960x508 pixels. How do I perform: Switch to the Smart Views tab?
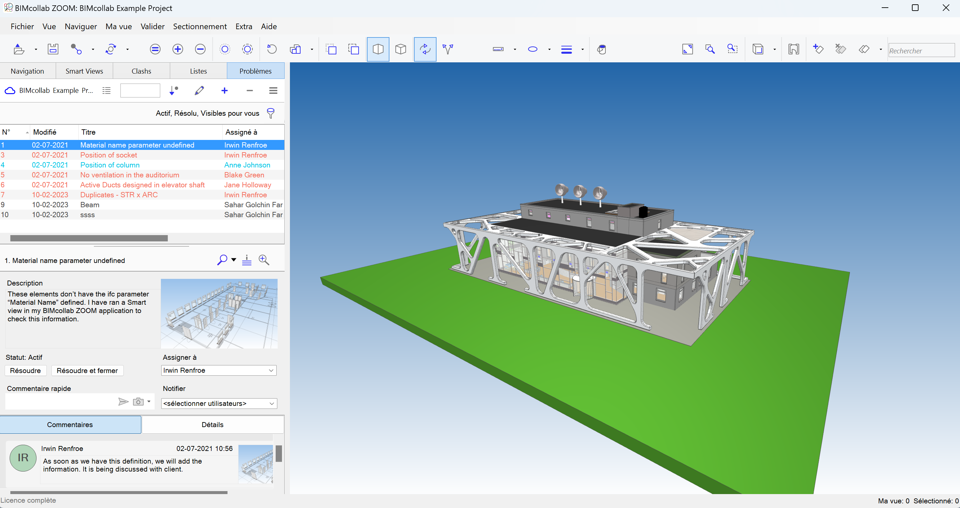click(x=84, y=71)
